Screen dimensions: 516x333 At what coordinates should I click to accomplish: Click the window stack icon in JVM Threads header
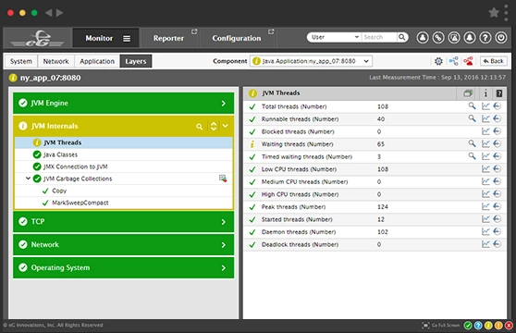tap(468, 93)
